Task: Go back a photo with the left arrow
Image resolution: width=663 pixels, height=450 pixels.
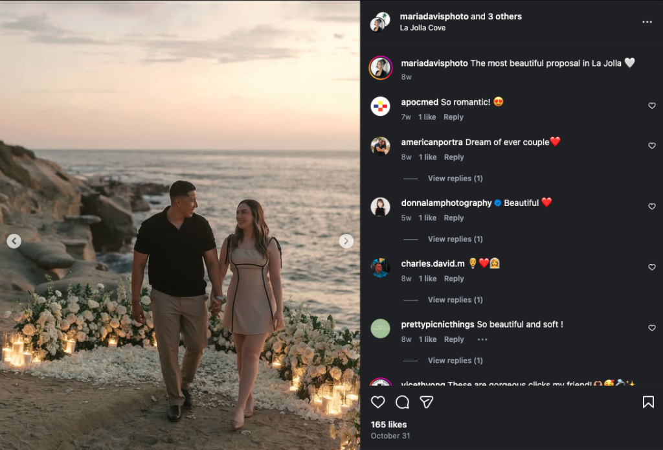Action: pos(14,240)
